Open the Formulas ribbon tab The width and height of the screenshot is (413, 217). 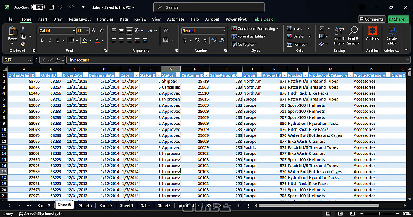pyautogui.click(x=105, y=19)
